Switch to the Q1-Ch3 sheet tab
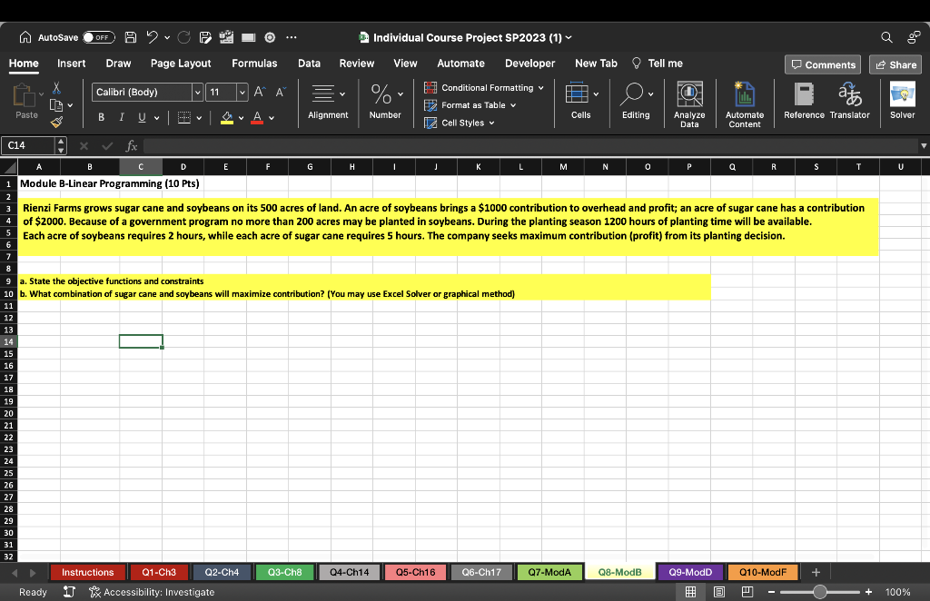This screenshot has height=601, width=930. [x=159, y=572]
